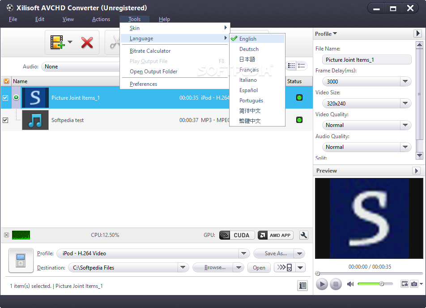The image size is (426, 308).
Task: Click the transfer to device icon
Action: (285, 268)
